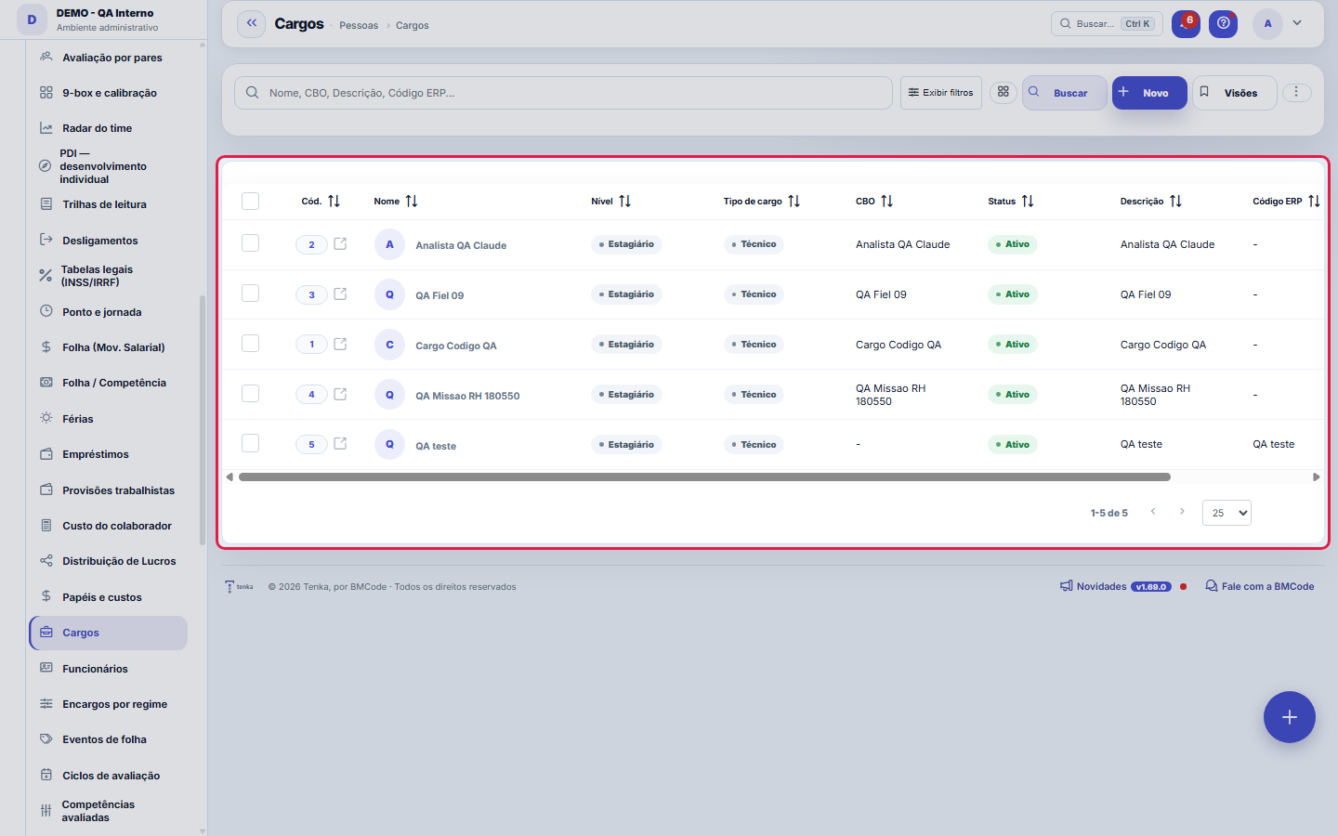Toggle the select-all header checkbox
This screenshot has width=1338, height=836.
pyautogui.click(x=250, y=202)
